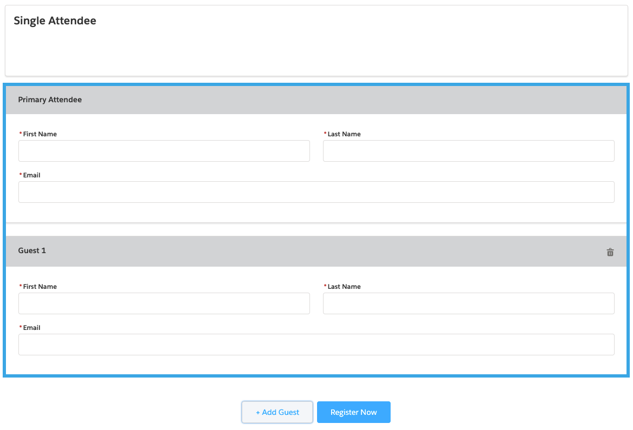The height and width of the screenshot is (430, 633).
Task: Click the Last Name label under Primary Attendee
Action: pyautogui.click(x=344, y=134)
